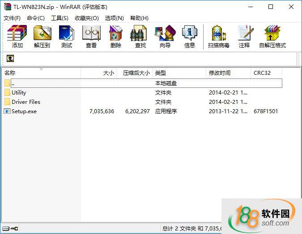Go up one folder level button

click(x=10, y=58)
